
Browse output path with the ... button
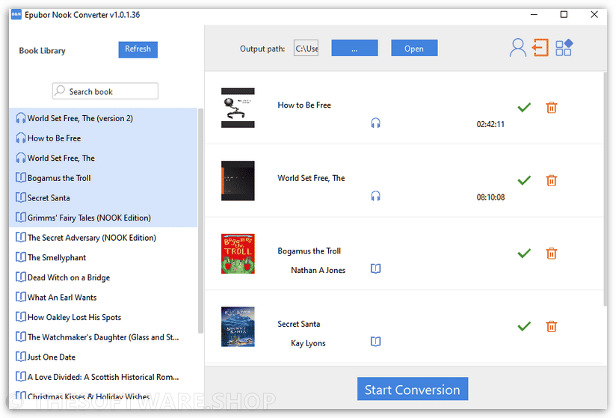pos(354,48)
